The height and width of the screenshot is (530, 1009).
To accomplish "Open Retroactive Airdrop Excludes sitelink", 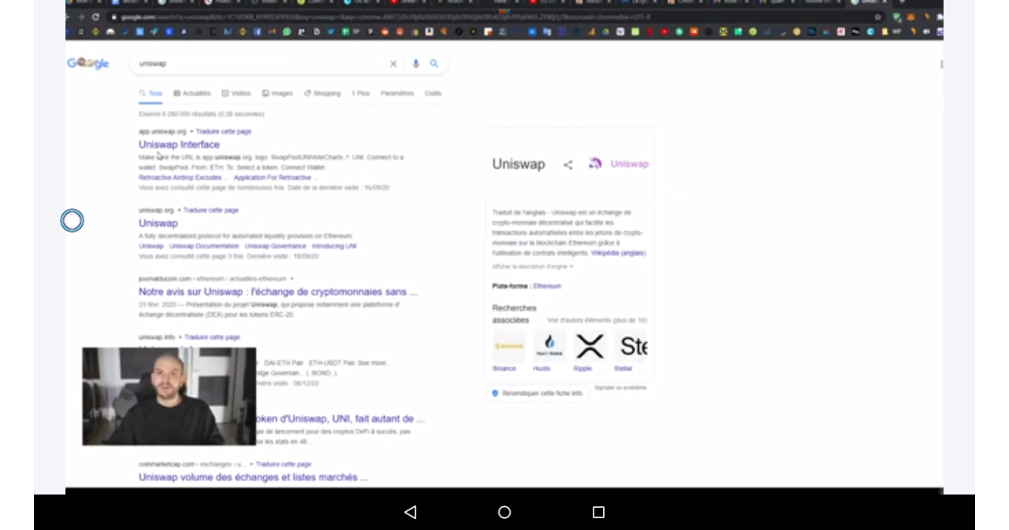I will [183, 178].
